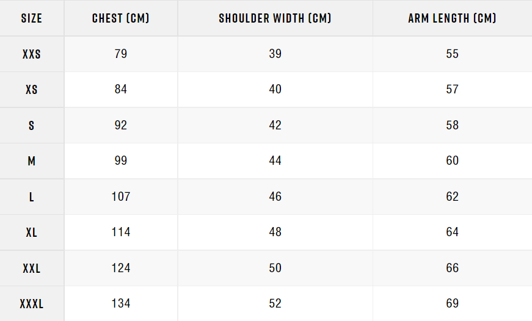Select chest value 107 in L row

coord(121,197)
